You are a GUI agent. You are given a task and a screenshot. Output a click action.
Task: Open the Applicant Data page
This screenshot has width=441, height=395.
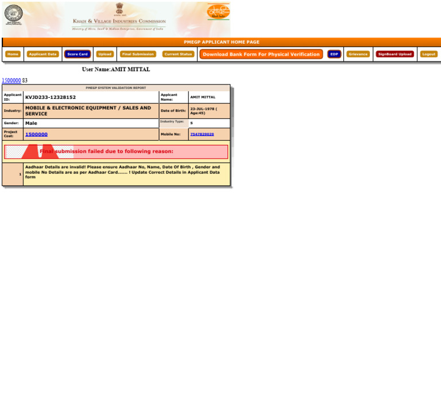(42, 54)
